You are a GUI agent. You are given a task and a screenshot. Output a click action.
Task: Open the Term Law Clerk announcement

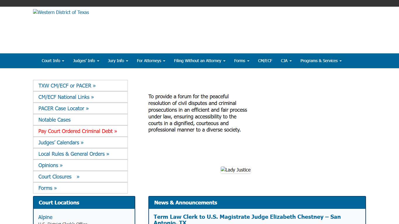click(247, 217)
